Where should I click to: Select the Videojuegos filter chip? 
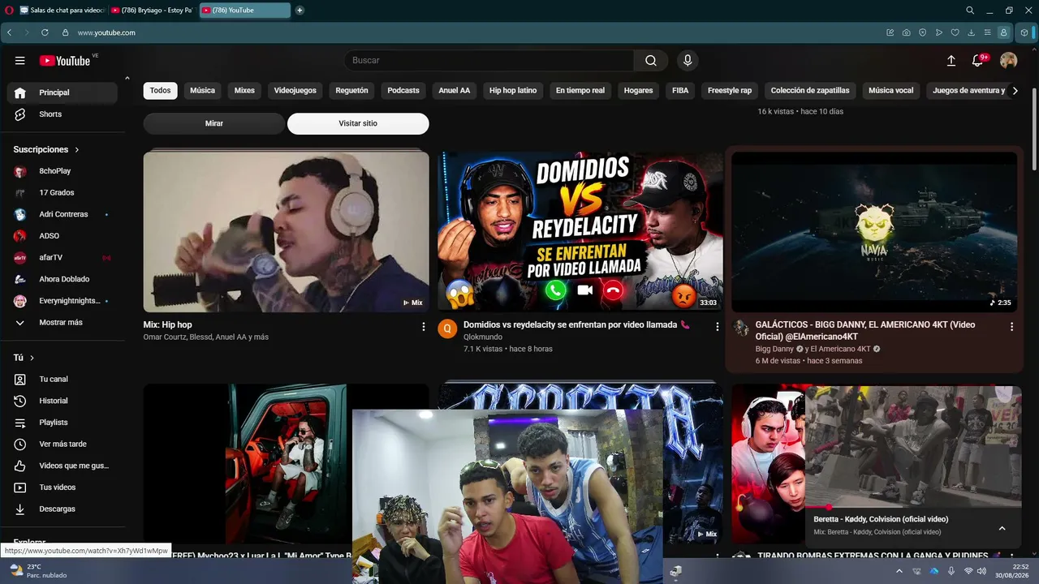pos(295,91)
